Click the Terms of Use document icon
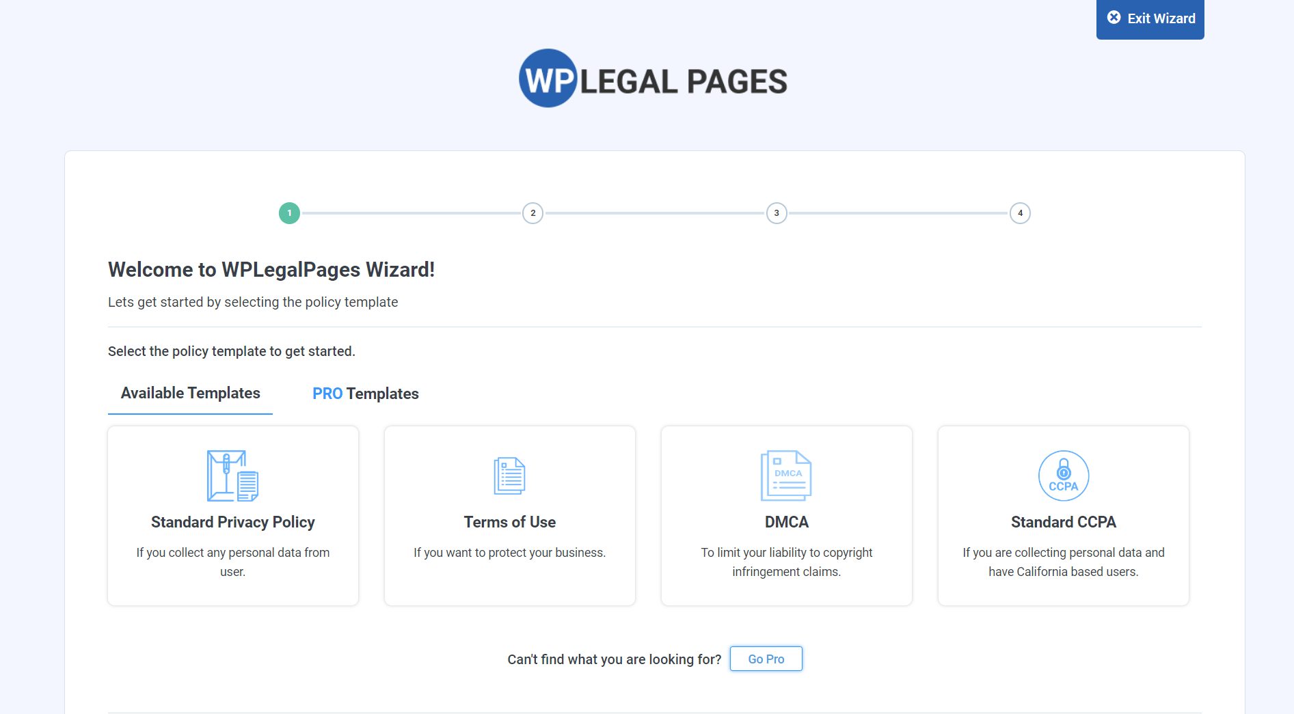Viewport: 1294px width, 714px height. [x=510, y=476]
